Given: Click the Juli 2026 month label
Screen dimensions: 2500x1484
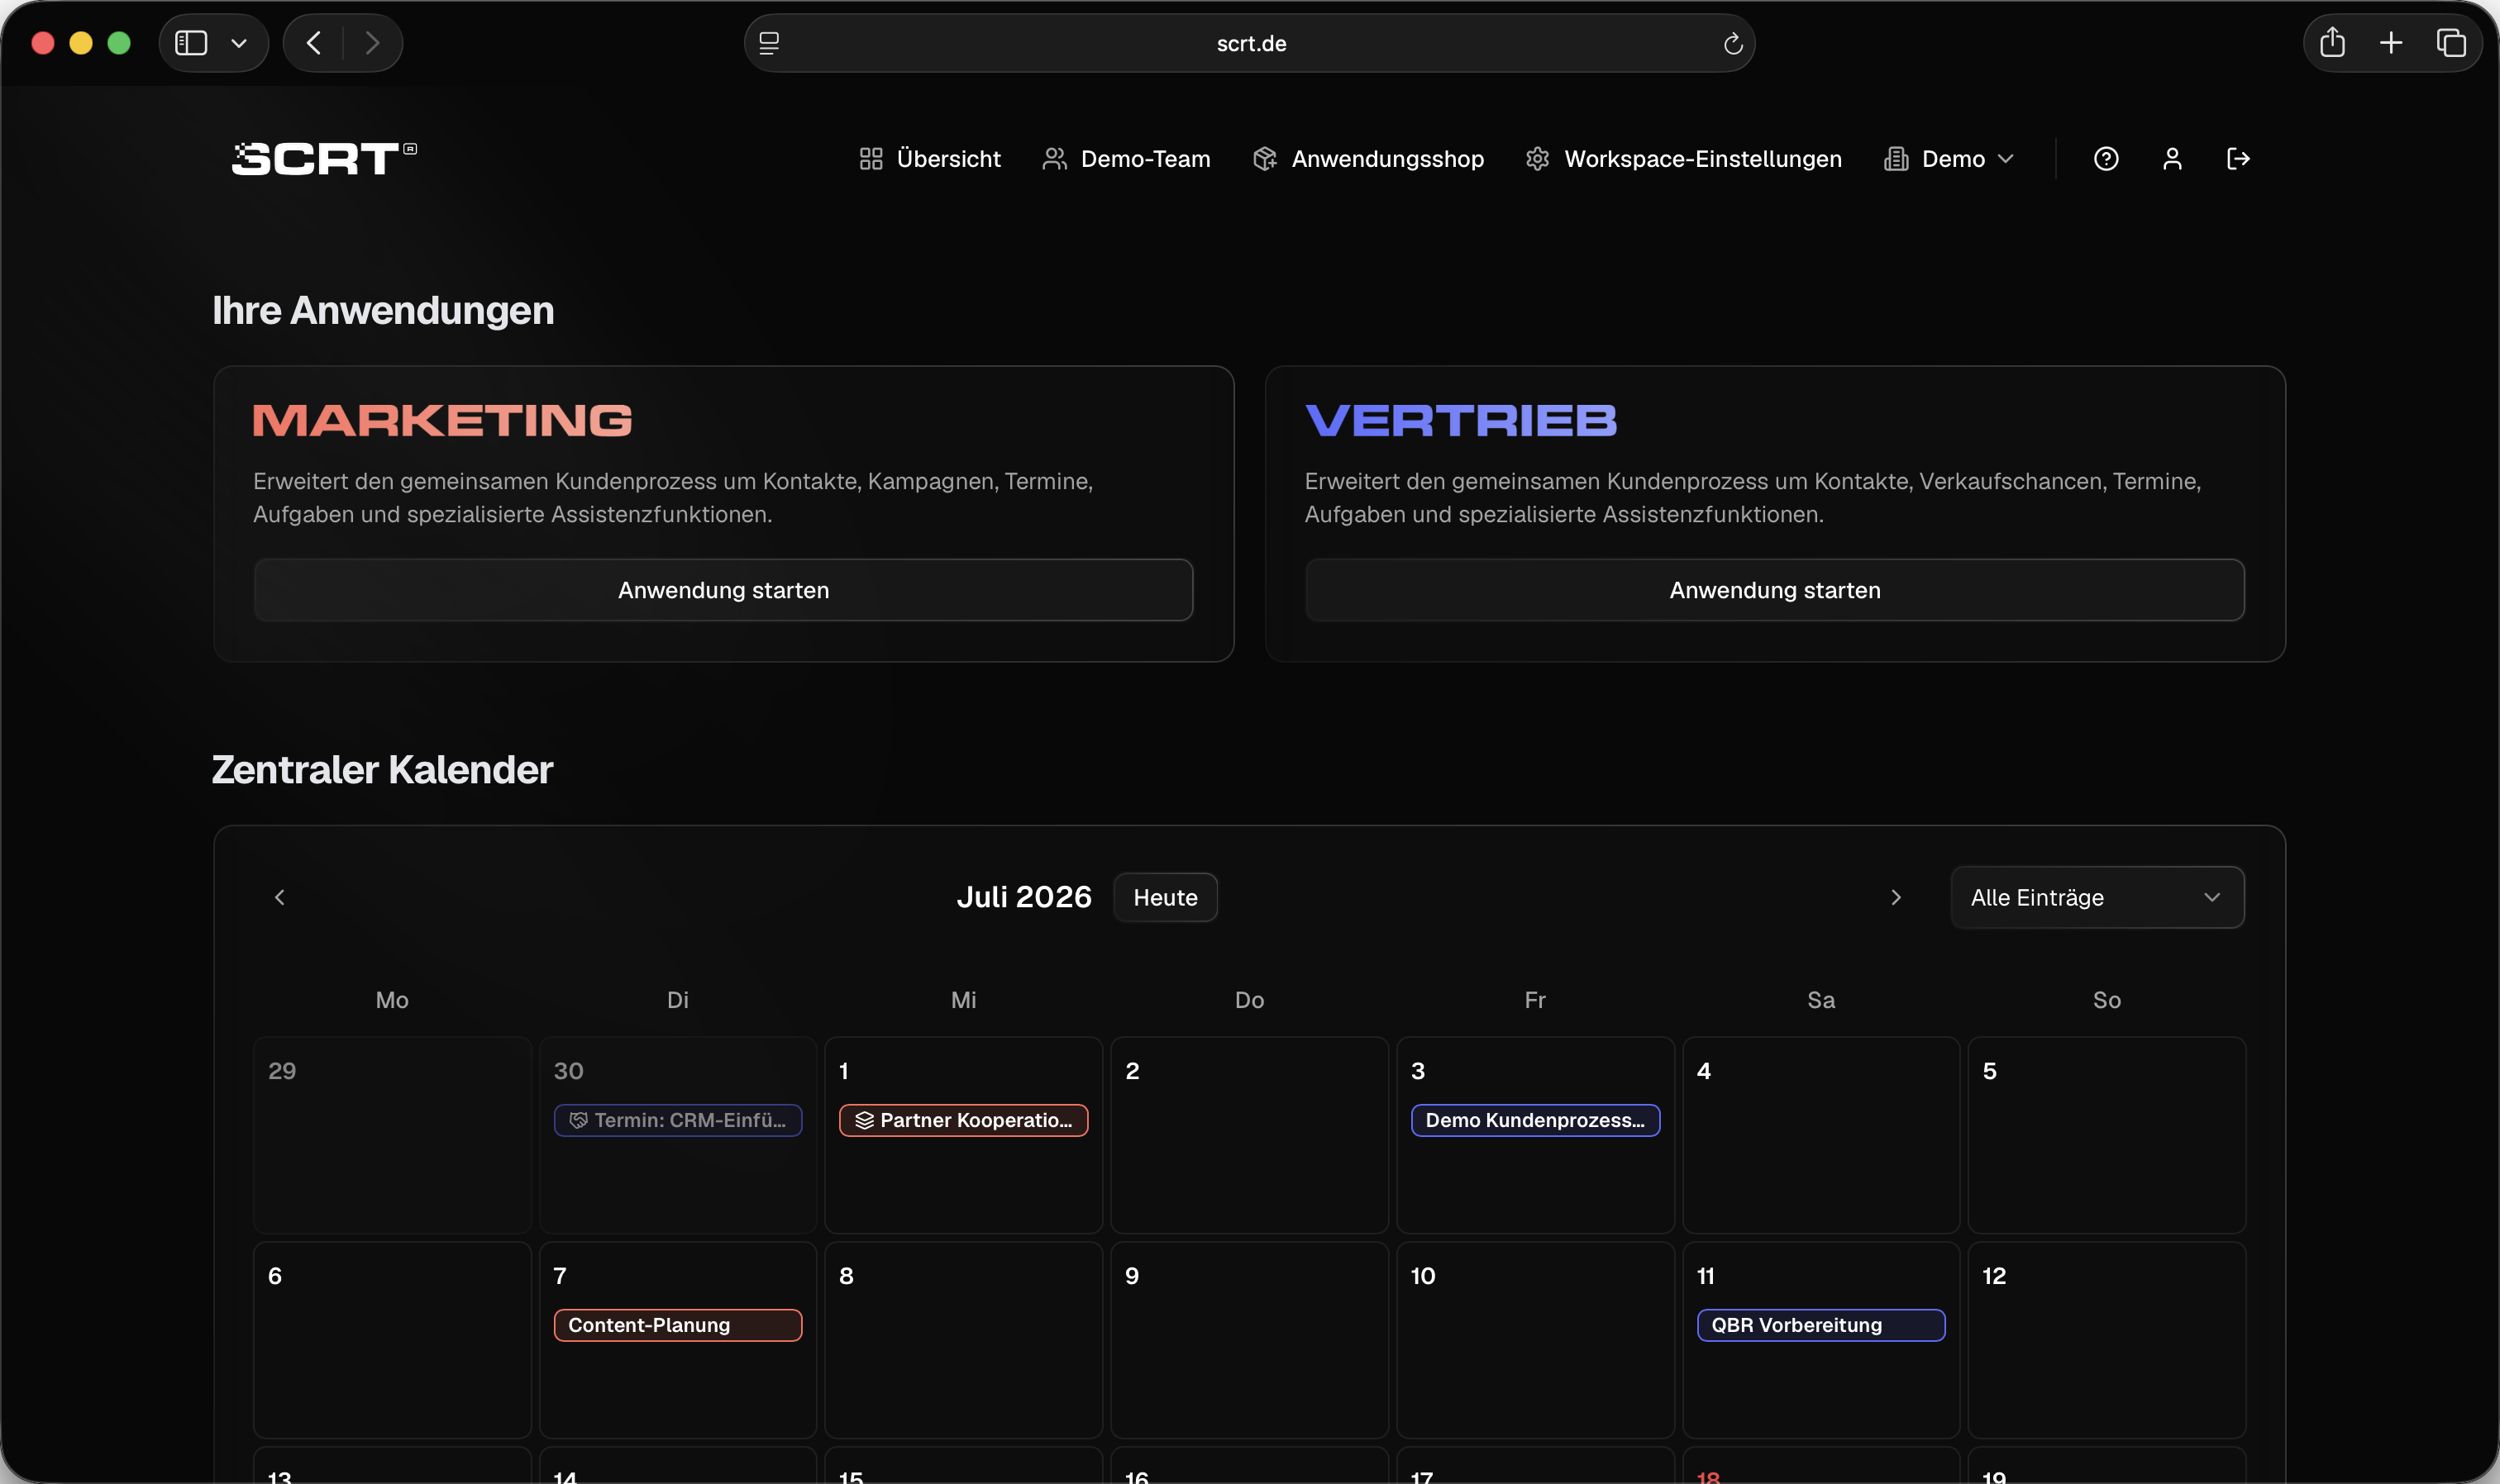Looking at the screenshot, I should (1023, 897).
